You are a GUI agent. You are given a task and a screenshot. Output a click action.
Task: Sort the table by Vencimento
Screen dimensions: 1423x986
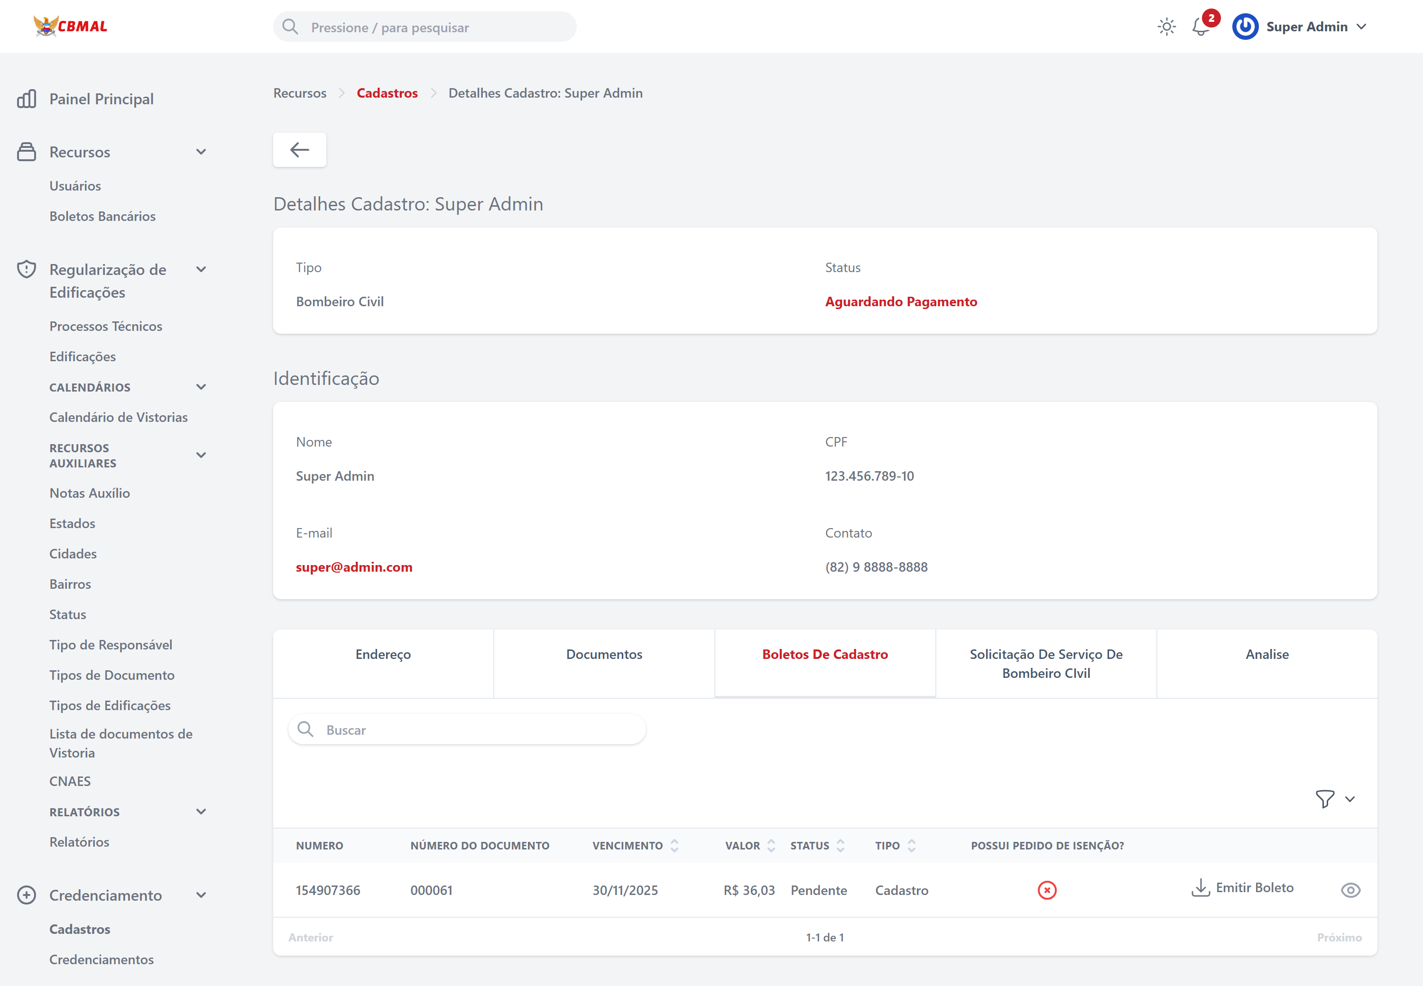674,845
